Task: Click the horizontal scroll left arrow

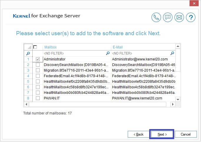Action: pyautogui.click(x=26, y=104)
